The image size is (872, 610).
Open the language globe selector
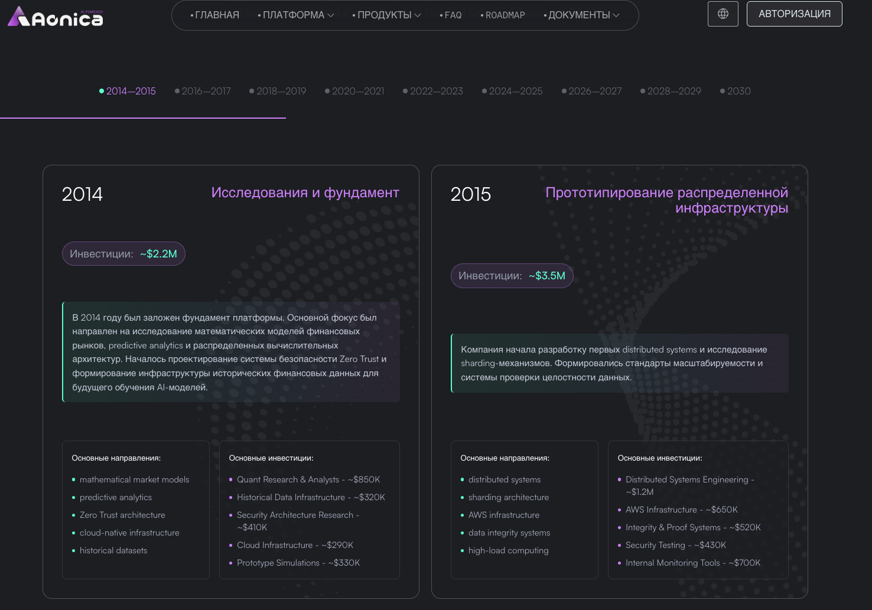[x=723, y=14]
